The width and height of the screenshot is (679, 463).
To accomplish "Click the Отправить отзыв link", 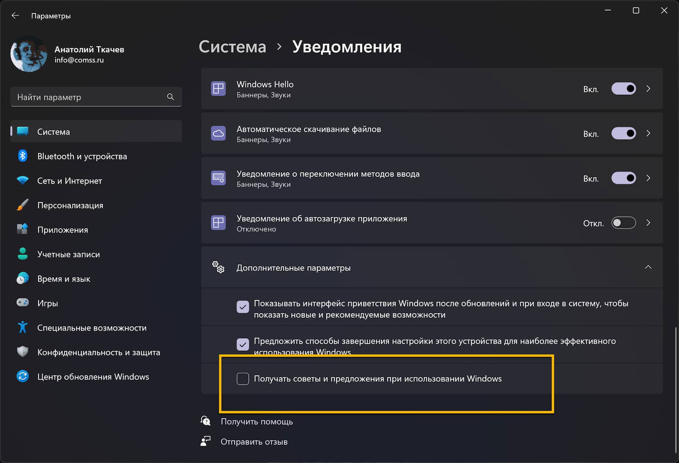I will click(254, 442).
